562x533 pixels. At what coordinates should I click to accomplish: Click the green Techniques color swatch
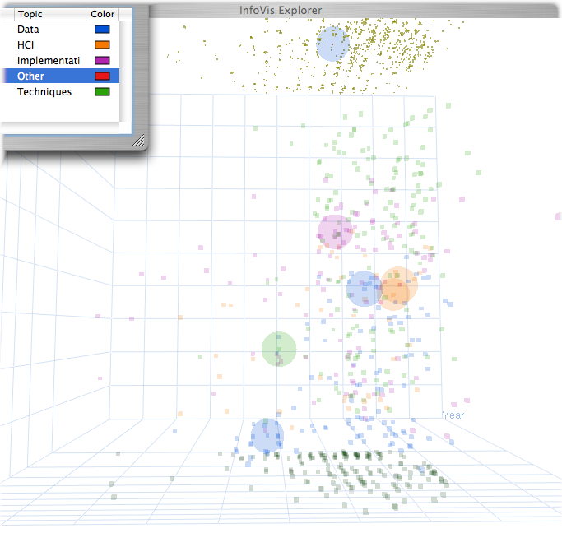102,91
